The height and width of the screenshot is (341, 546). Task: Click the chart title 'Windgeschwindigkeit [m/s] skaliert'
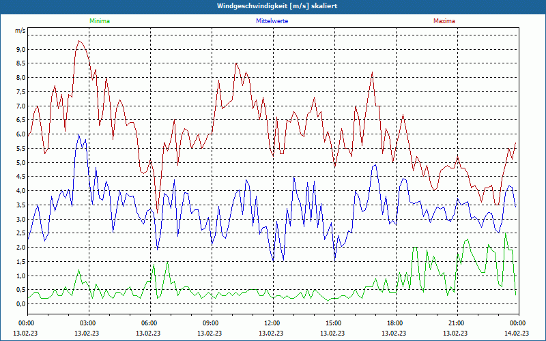pyautogui.click(x=277, y=6)
